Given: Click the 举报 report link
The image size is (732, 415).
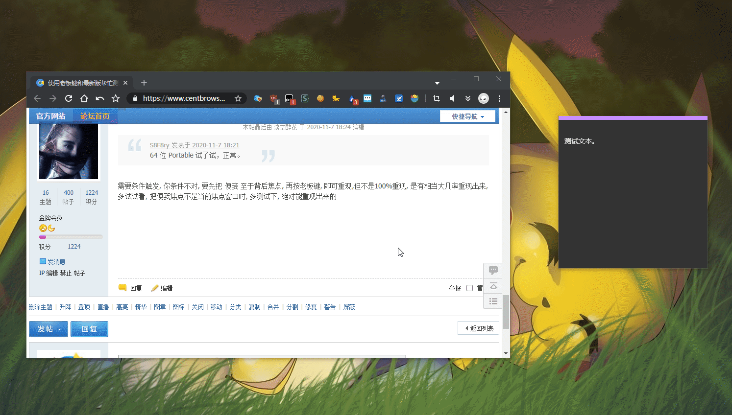Looking at the screenshot, I should (455, 288).
